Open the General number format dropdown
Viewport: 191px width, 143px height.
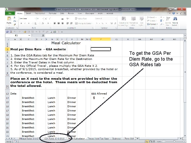pos(115,19)
